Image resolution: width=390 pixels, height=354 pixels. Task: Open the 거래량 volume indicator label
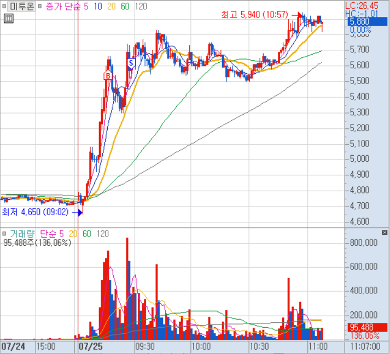pos(22,234)
